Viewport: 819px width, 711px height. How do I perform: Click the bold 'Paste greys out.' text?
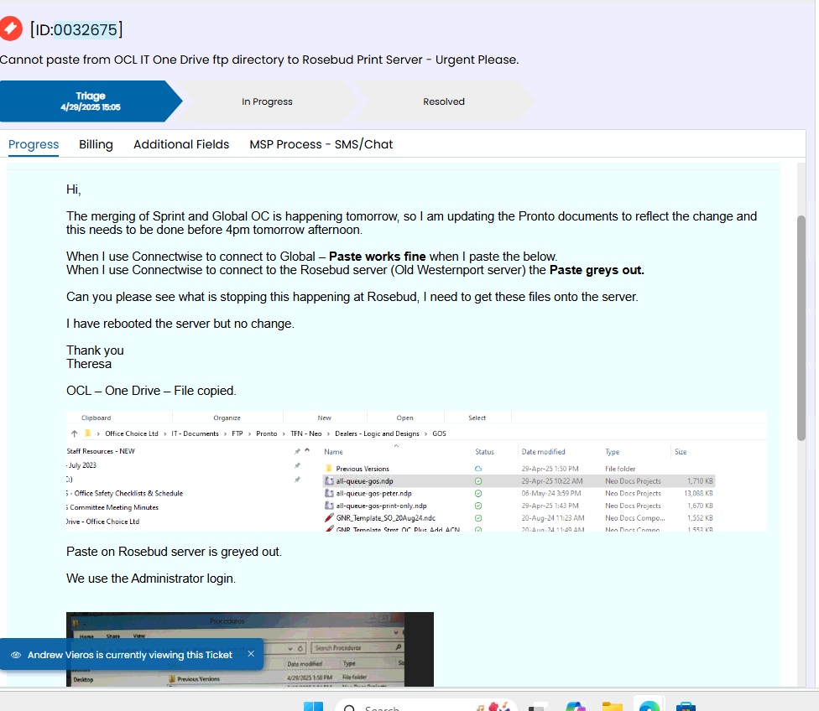597,270
